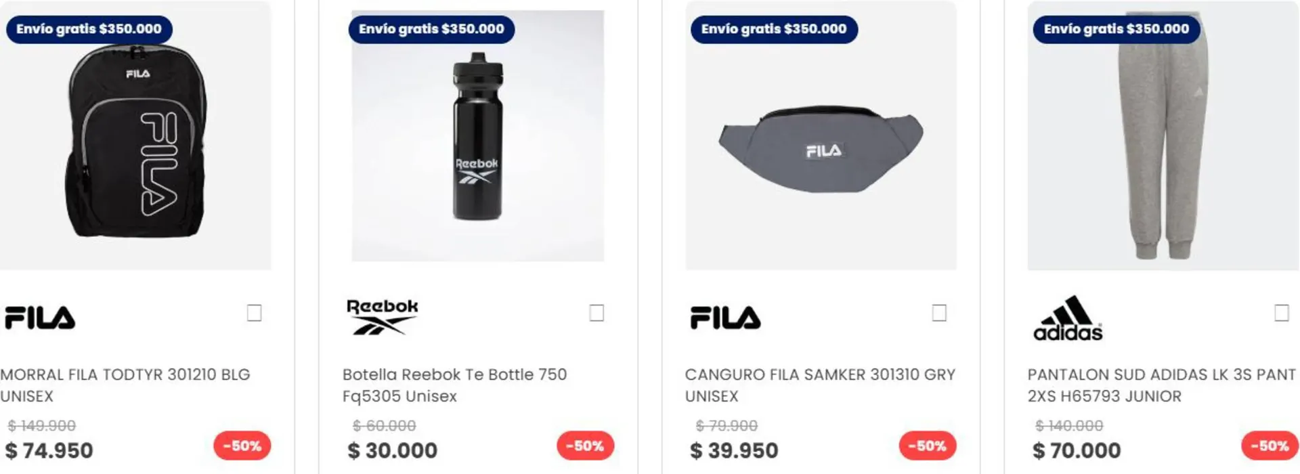
Task: Click the grey FILA fanny pack image
Action: tap(821, 149)
